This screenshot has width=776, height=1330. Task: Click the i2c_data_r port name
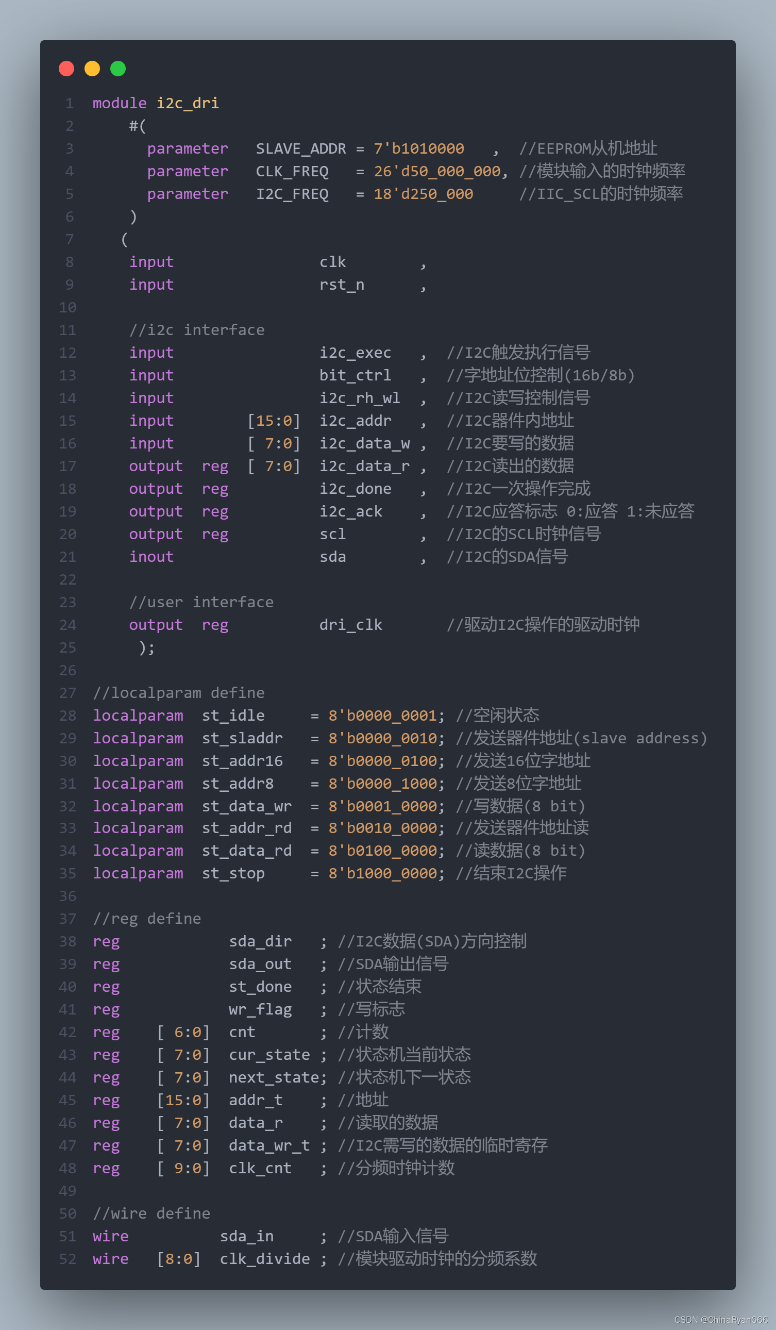coord(364,467)
